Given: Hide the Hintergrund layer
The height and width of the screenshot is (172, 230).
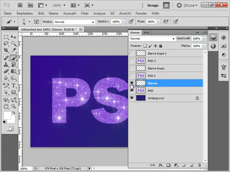Looking at the screenshot, I should click(x=132, y=98).
